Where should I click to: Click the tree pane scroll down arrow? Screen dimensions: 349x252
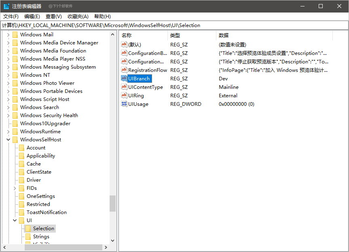(112, 241)
